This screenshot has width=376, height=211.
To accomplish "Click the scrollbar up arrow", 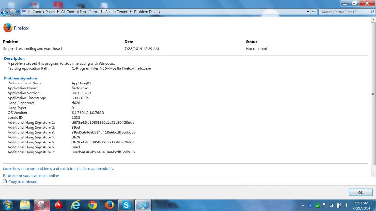I will (x=373, y=19).
